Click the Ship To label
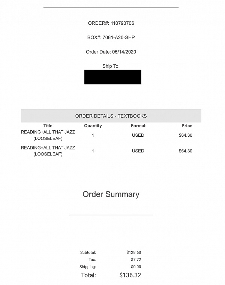This screenshot has height=285, width=225. 111,66
